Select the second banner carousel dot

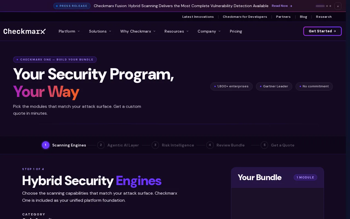click(327, 6)
